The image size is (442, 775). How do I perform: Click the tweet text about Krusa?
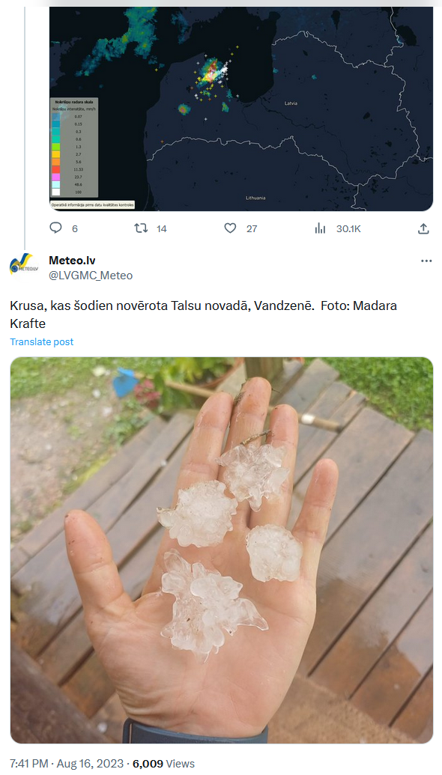203,314
